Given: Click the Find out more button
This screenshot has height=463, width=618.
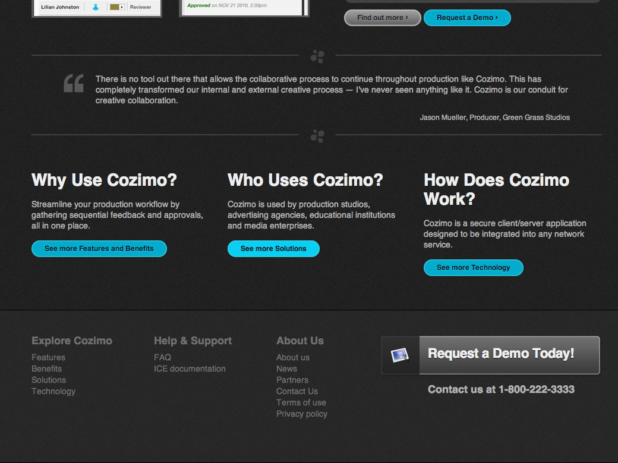Looking at the screenshot, I should 382,18.
